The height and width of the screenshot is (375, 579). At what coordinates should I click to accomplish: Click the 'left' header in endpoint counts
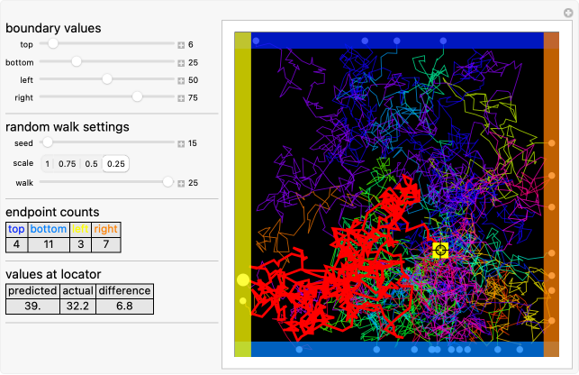tap(80, 229)
